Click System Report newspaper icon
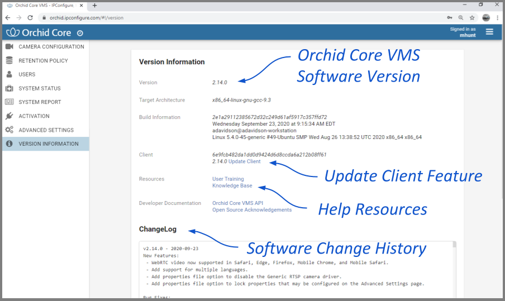 pyautogui.click(x=9, y=102)
